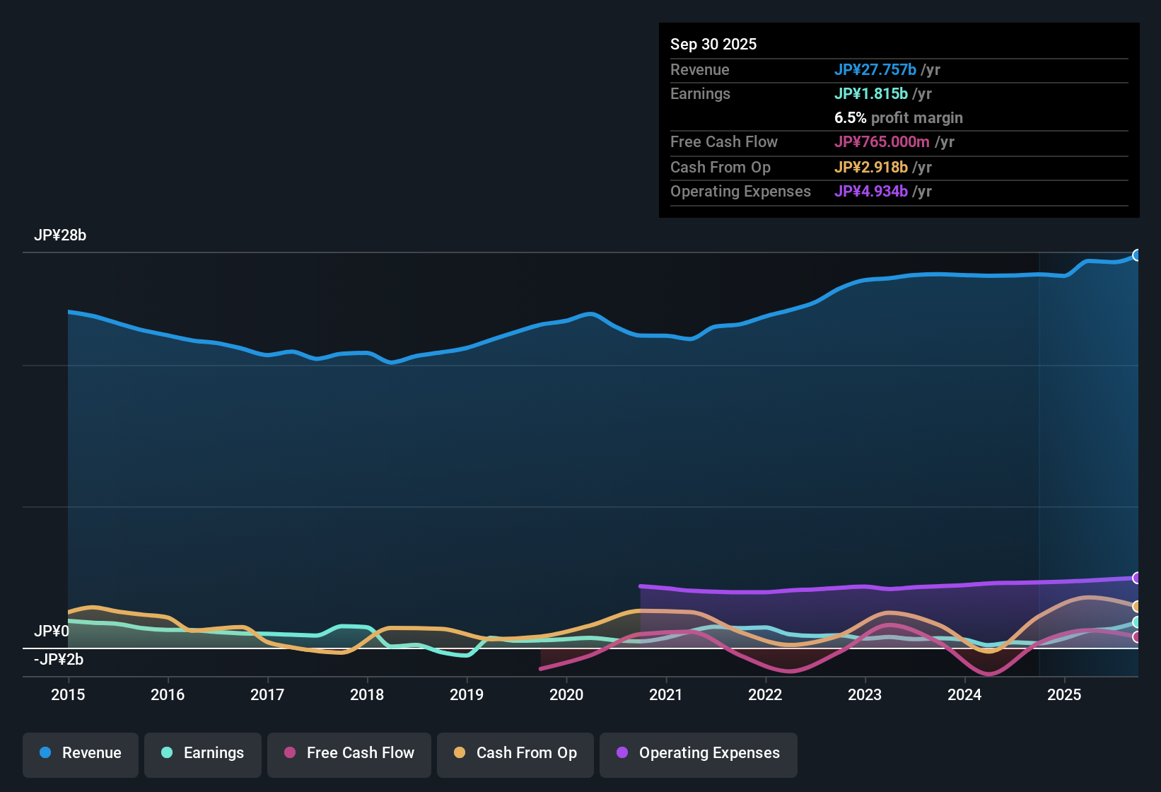Hide the Free Cash Flow series

tap(349, 753)
